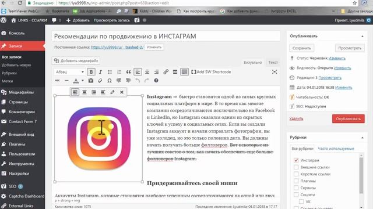Align text center in editor toolbar
The height and width of the screenshot is (209, 373).
point(147,72)
